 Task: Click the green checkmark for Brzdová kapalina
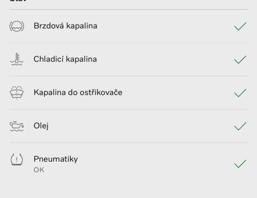coord(240,26)
